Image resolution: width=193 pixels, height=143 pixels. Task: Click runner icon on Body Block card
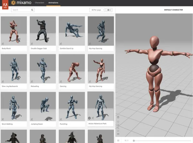coord(3,44)
